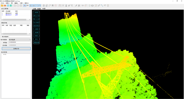Click the wrench tool icon
This screenshot has width=184, height=99.
point(50,6)
